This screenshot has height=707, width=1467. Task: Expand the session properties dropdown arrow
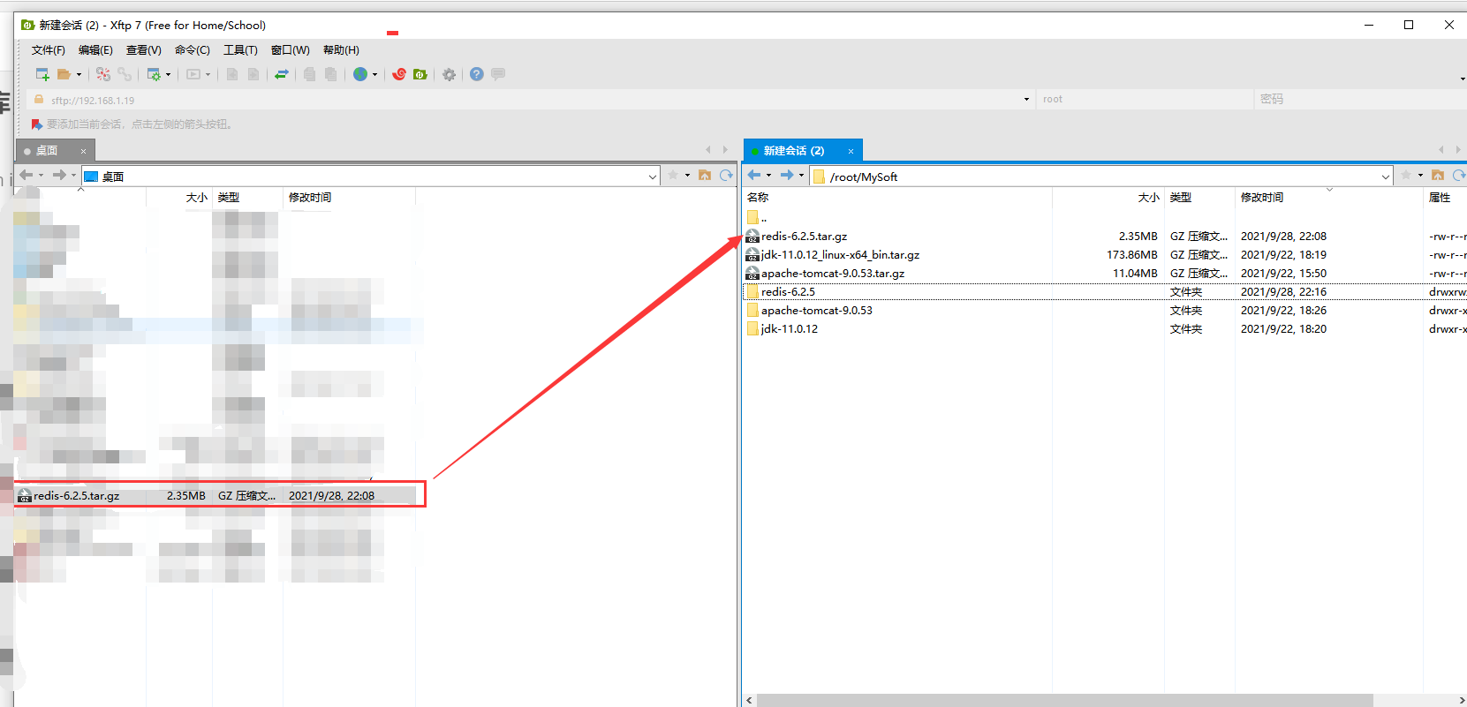168,75
